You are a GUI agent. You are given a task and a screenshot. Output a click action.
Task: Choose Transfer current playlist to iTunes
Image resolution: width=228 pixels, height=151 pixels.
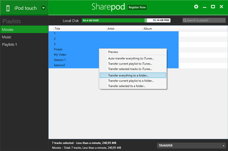[133, 64]
